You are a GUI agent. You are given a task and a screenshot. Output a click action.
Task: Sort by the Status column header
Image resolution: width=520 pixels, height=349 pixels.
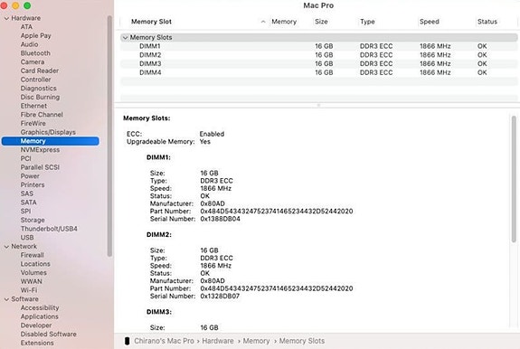[487, 22]
